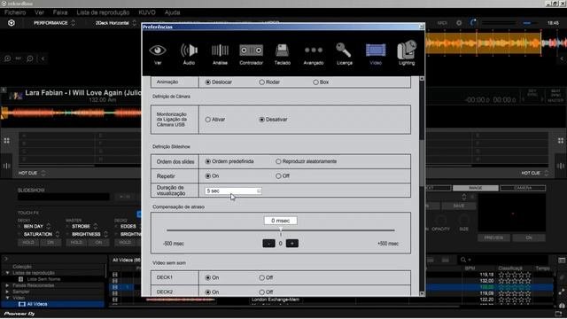Open the Lista de reprodução menu
The width and height of the screenshot is (567, 319).
pyautogui.click(x=103, y=12)
